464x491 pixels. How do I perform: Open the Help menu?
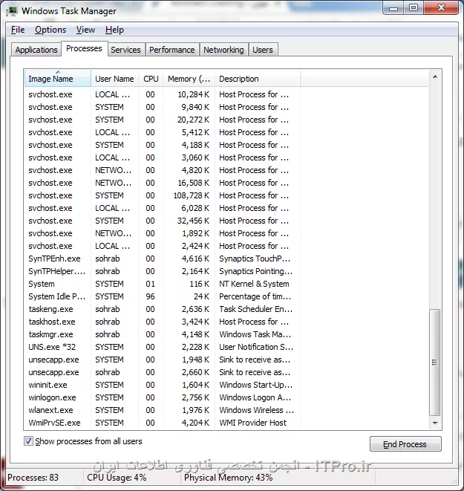point(114,30)
